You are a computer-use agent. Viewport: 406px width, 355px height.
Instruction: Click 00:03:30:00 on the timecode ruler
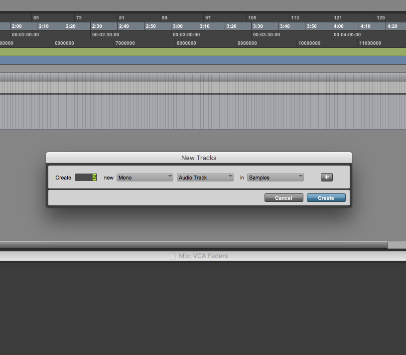click(267, 35)
